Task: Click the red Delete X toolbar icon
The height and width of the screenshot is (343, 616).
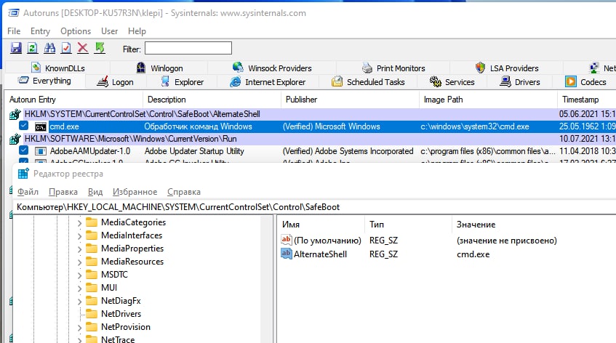Action: click(82, 48)
